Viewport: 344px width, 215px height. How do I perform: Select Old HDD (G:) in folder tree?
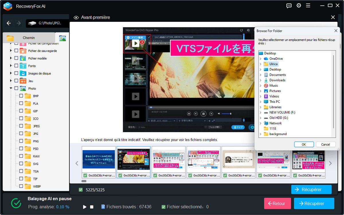point(278,118)
